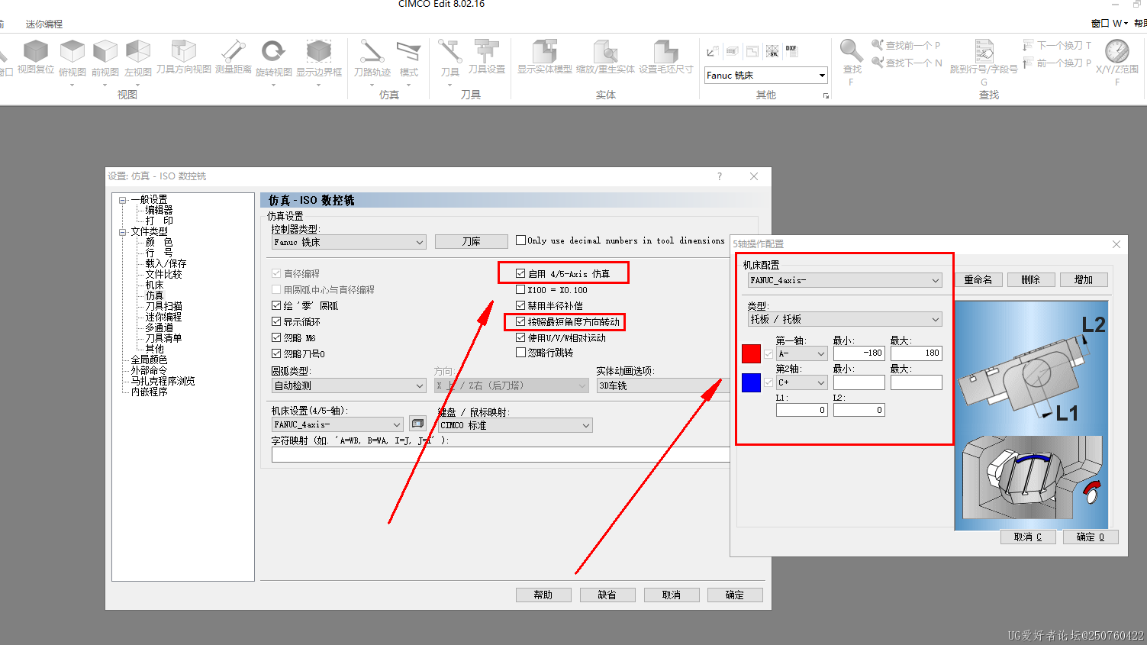
Task: Click the DXF export icon
Action: [791, 51]
